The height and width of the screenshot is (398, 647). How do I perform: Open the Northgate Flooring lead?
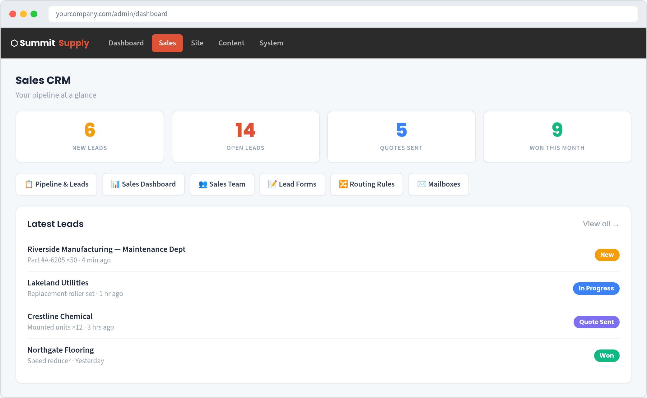coord(323,355)
